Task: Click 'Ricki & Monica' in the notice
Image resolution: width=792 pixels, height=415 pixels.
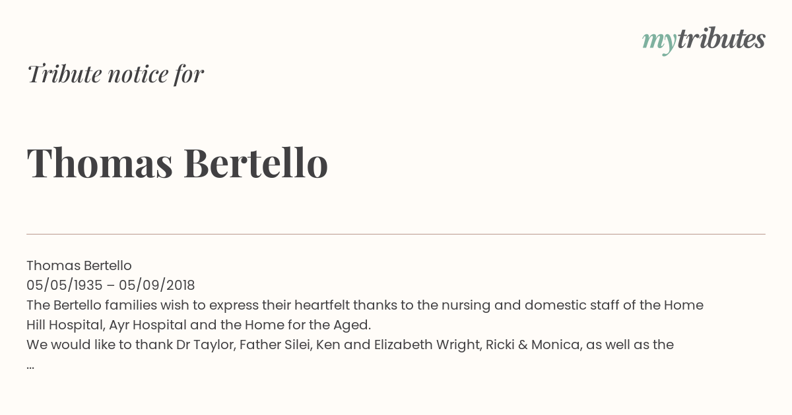Action: tap(533, 345)
